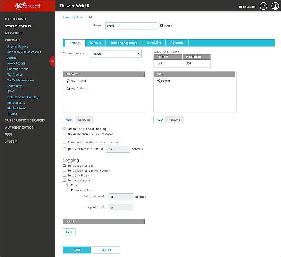The height and width of the screenshot is (257, 281).
Task: Switch to the SD-WAN tab
Action: pyautogui.click(x=95, y=43)
